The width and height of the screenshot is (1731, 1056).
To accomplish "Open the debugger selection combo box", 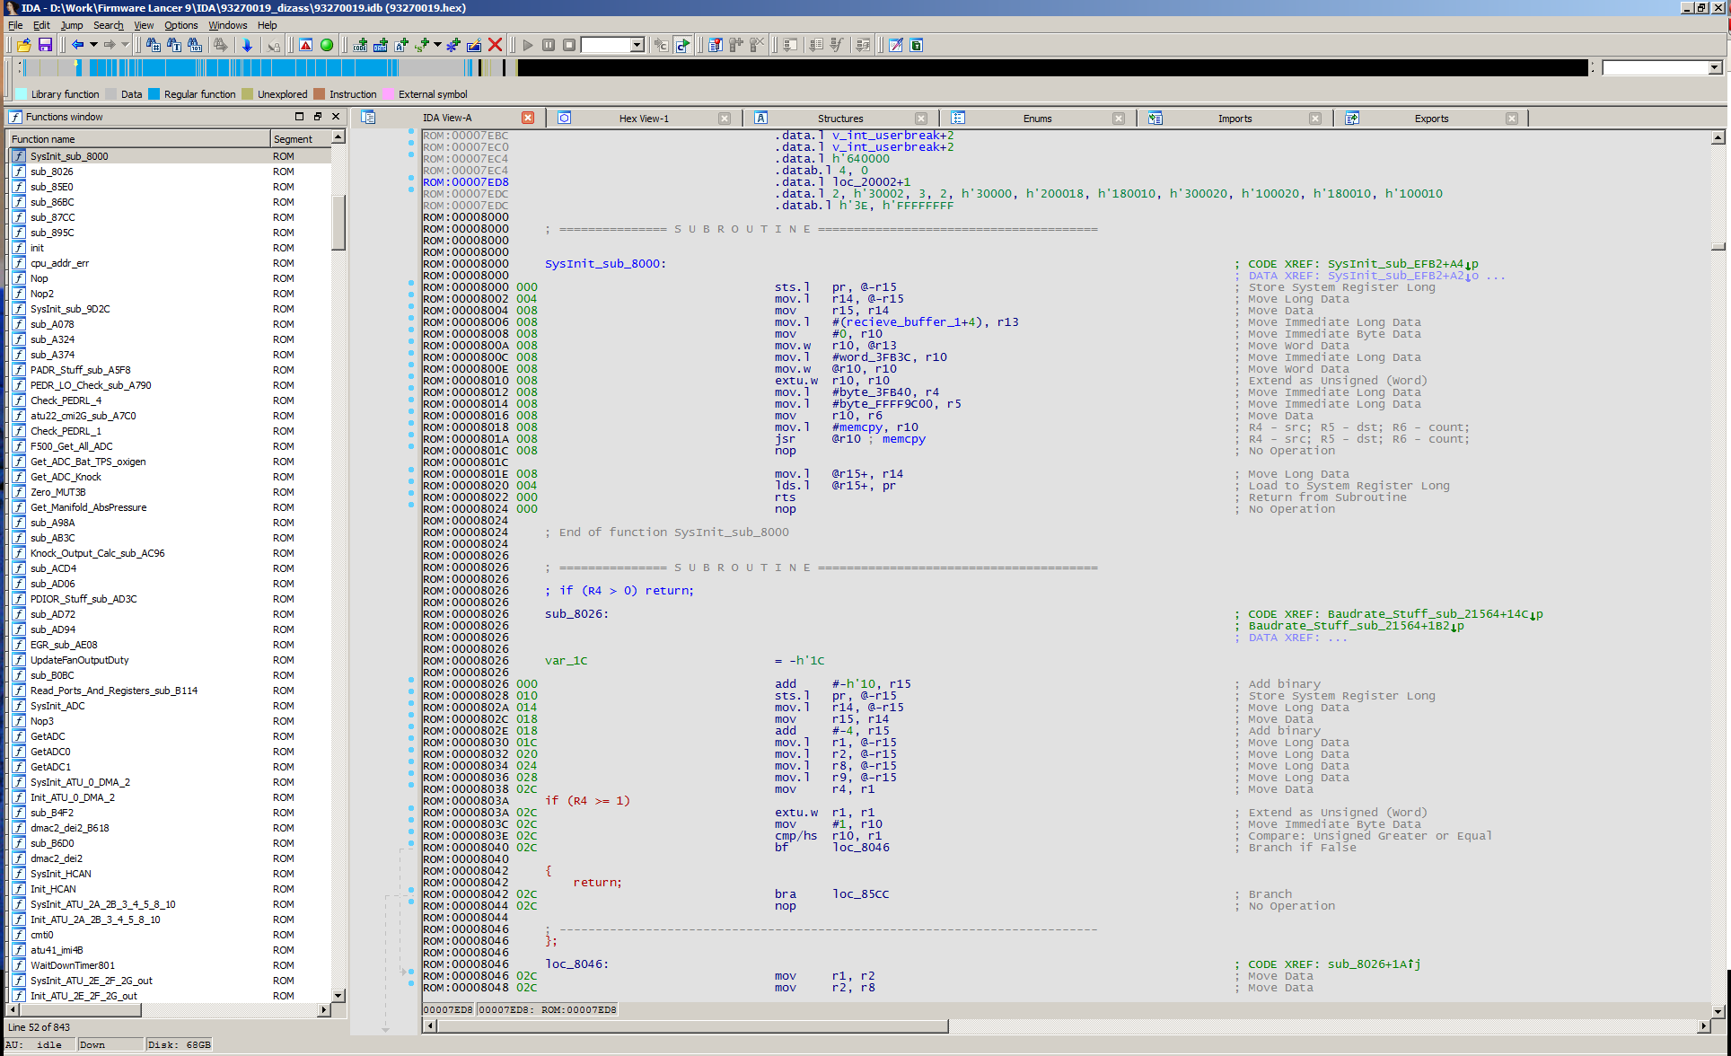I will (637, 45).
